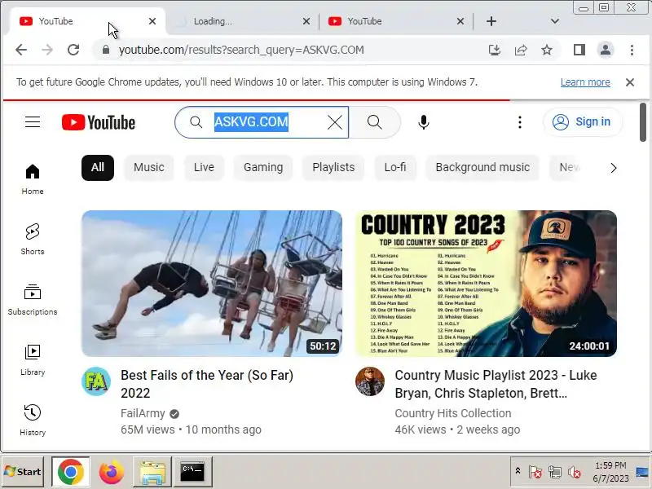Click the YouTube logo
Viewport: 652px width, 489px height.
pyautogui.click(x=99, y=122)
